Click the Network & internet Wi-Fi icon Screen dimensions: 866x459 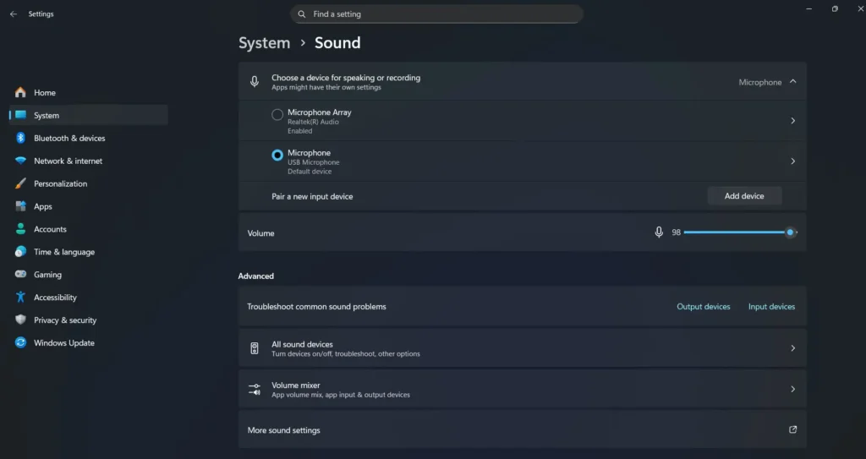(20, 161)
